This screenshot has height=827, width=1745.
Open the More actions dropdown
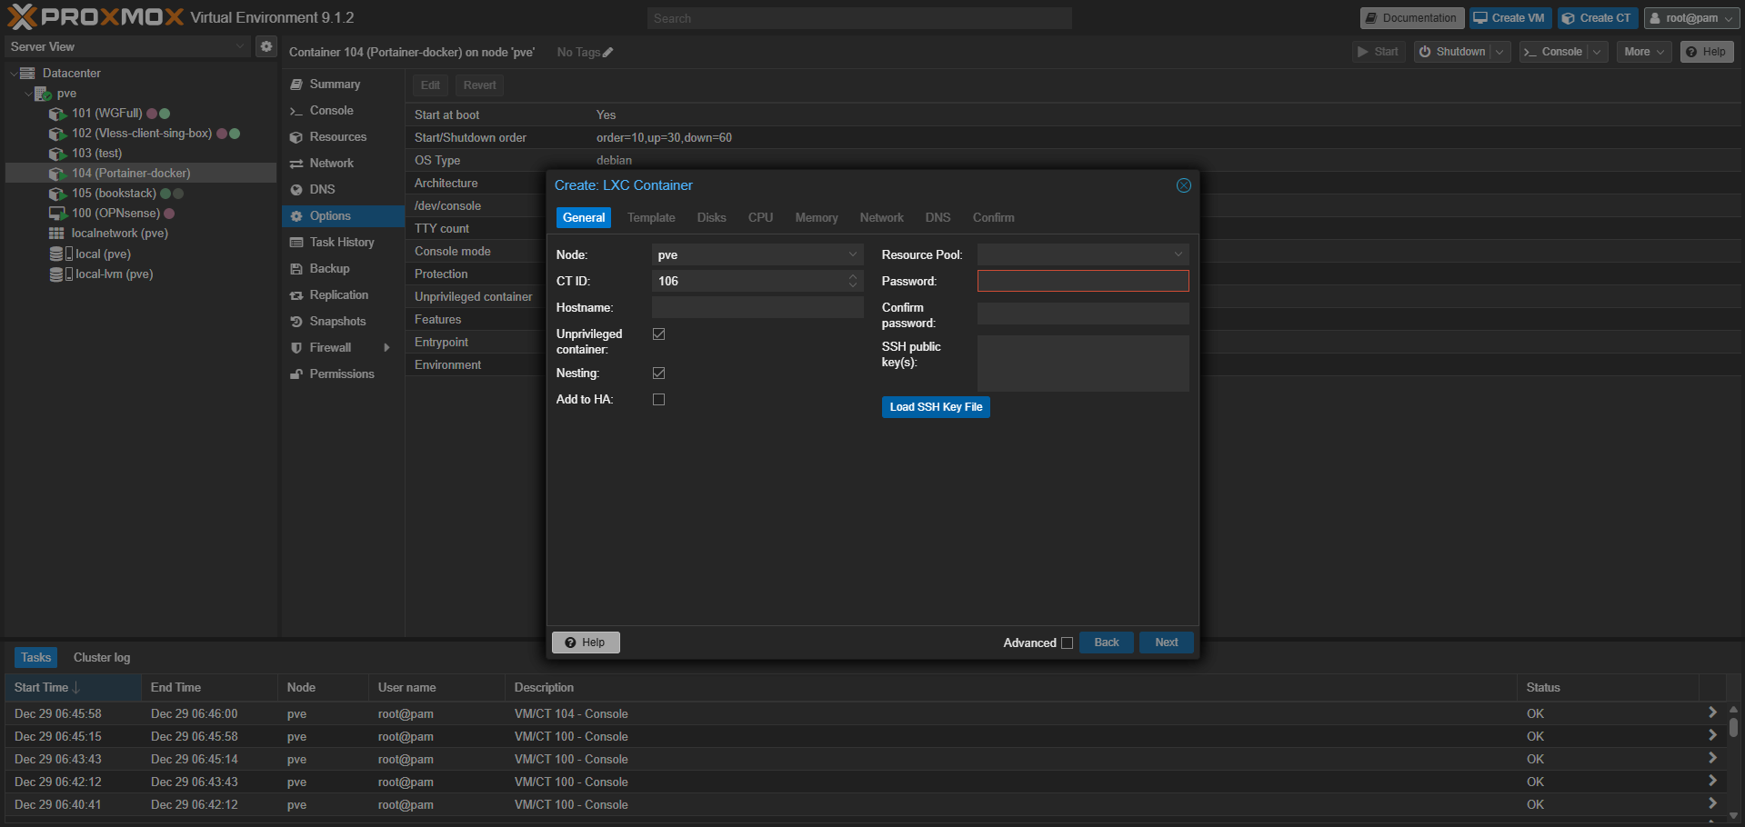click(1644, 52)
